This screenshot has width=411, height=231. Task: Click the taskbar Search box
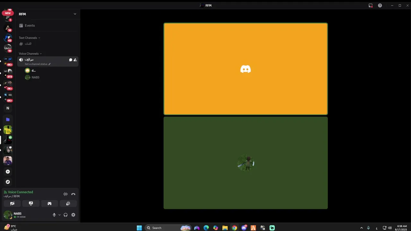169,228
